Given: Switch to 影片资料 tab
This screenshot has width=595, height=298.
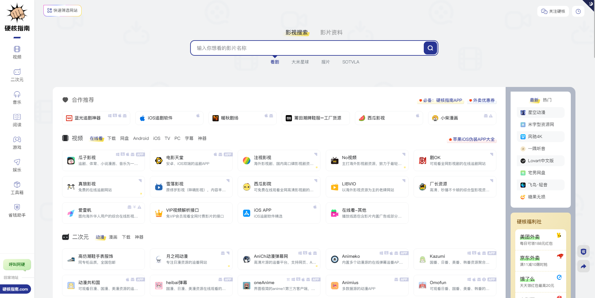Looking at the screenshot, I should pyautogui.click(x=331, y=32).
